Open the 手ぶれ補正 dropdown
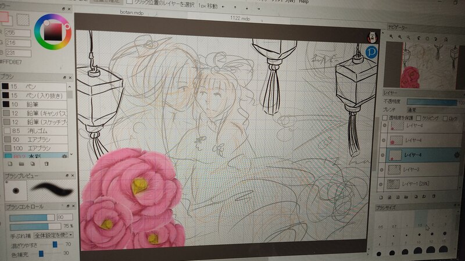The height and width of the screenshot is (261, 465). 53,235
